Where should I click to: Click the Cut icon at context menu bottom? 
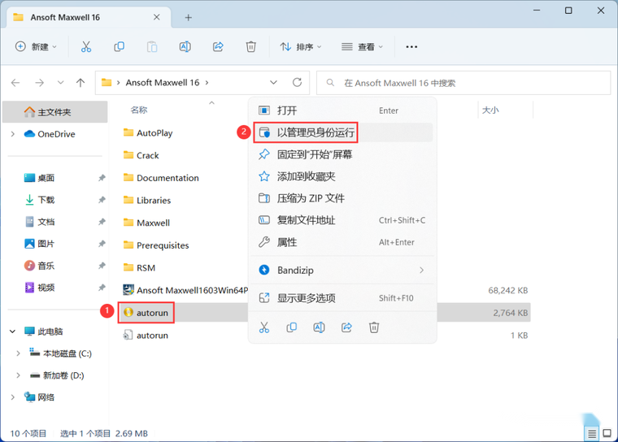click(x=264, y=327)
